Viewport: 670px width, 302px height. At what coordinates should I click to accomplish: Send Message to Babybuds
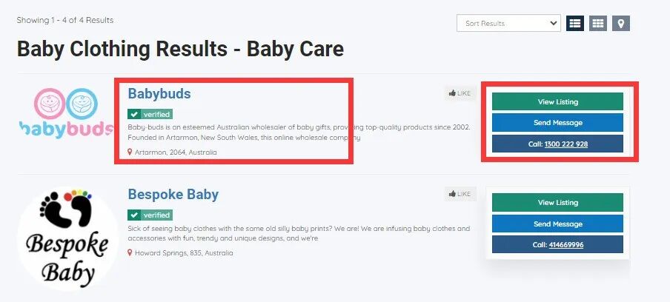(x=557, y=122)
